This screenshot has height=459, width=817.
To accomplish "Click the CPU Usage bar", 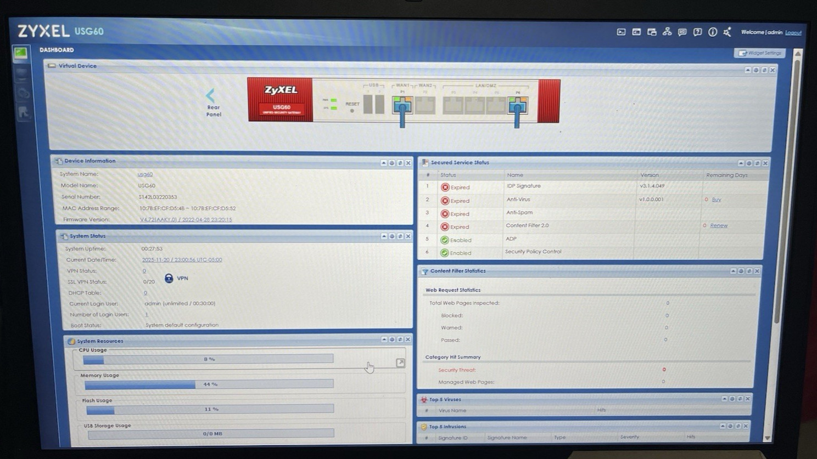I will click(208, 359).
